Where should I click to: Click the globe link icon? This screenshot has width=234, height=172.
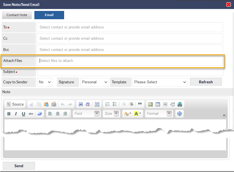pyautogui.click(x=180, y=104)
